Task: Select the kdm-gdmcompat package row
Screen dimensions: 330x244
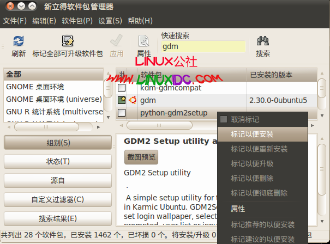Action: click(217, 88)
